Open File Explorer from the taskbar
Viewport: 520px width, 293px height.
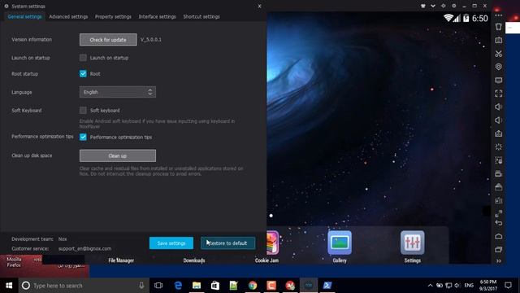(x=197, y=286)
